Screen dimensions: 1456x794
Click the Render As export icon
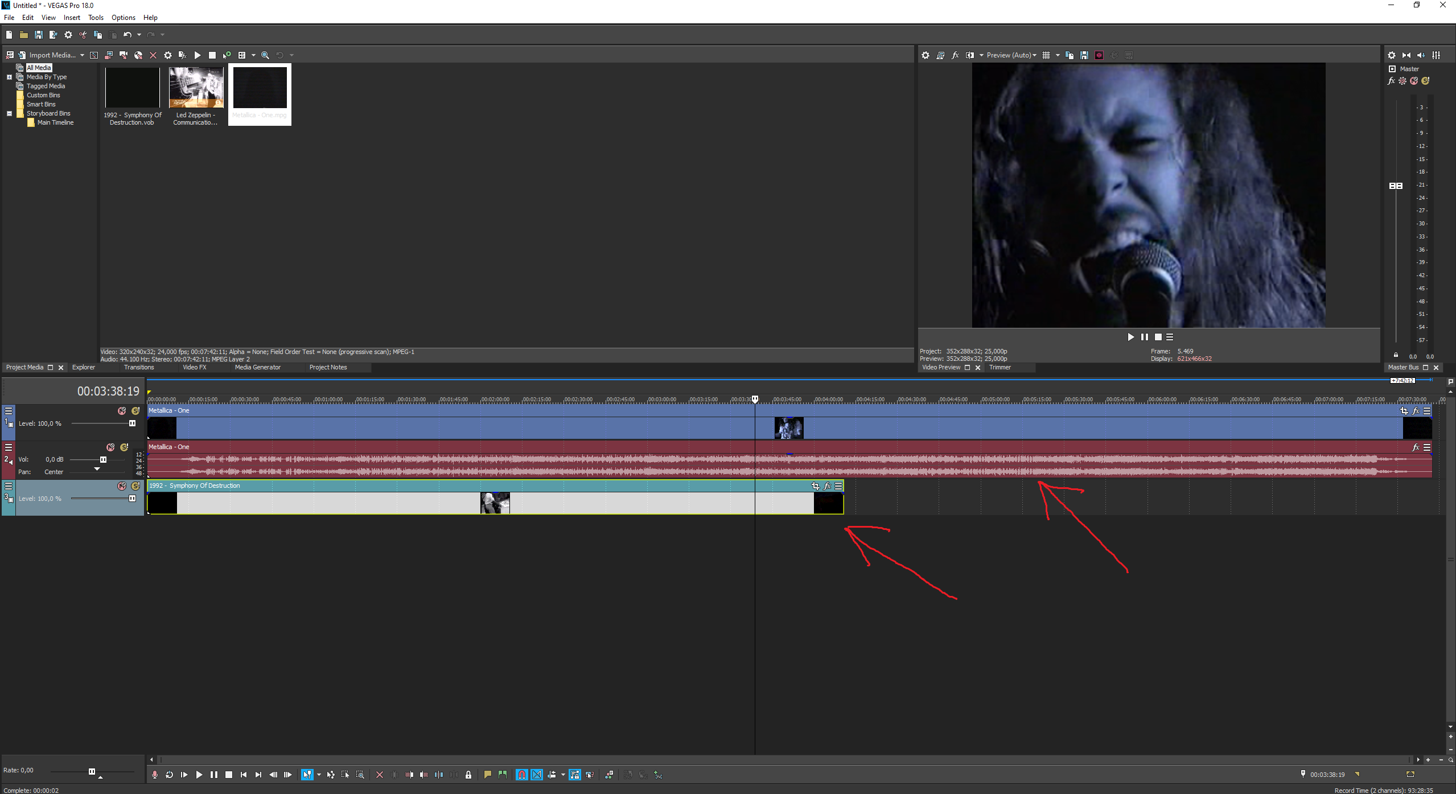click(x=54, y=35)
